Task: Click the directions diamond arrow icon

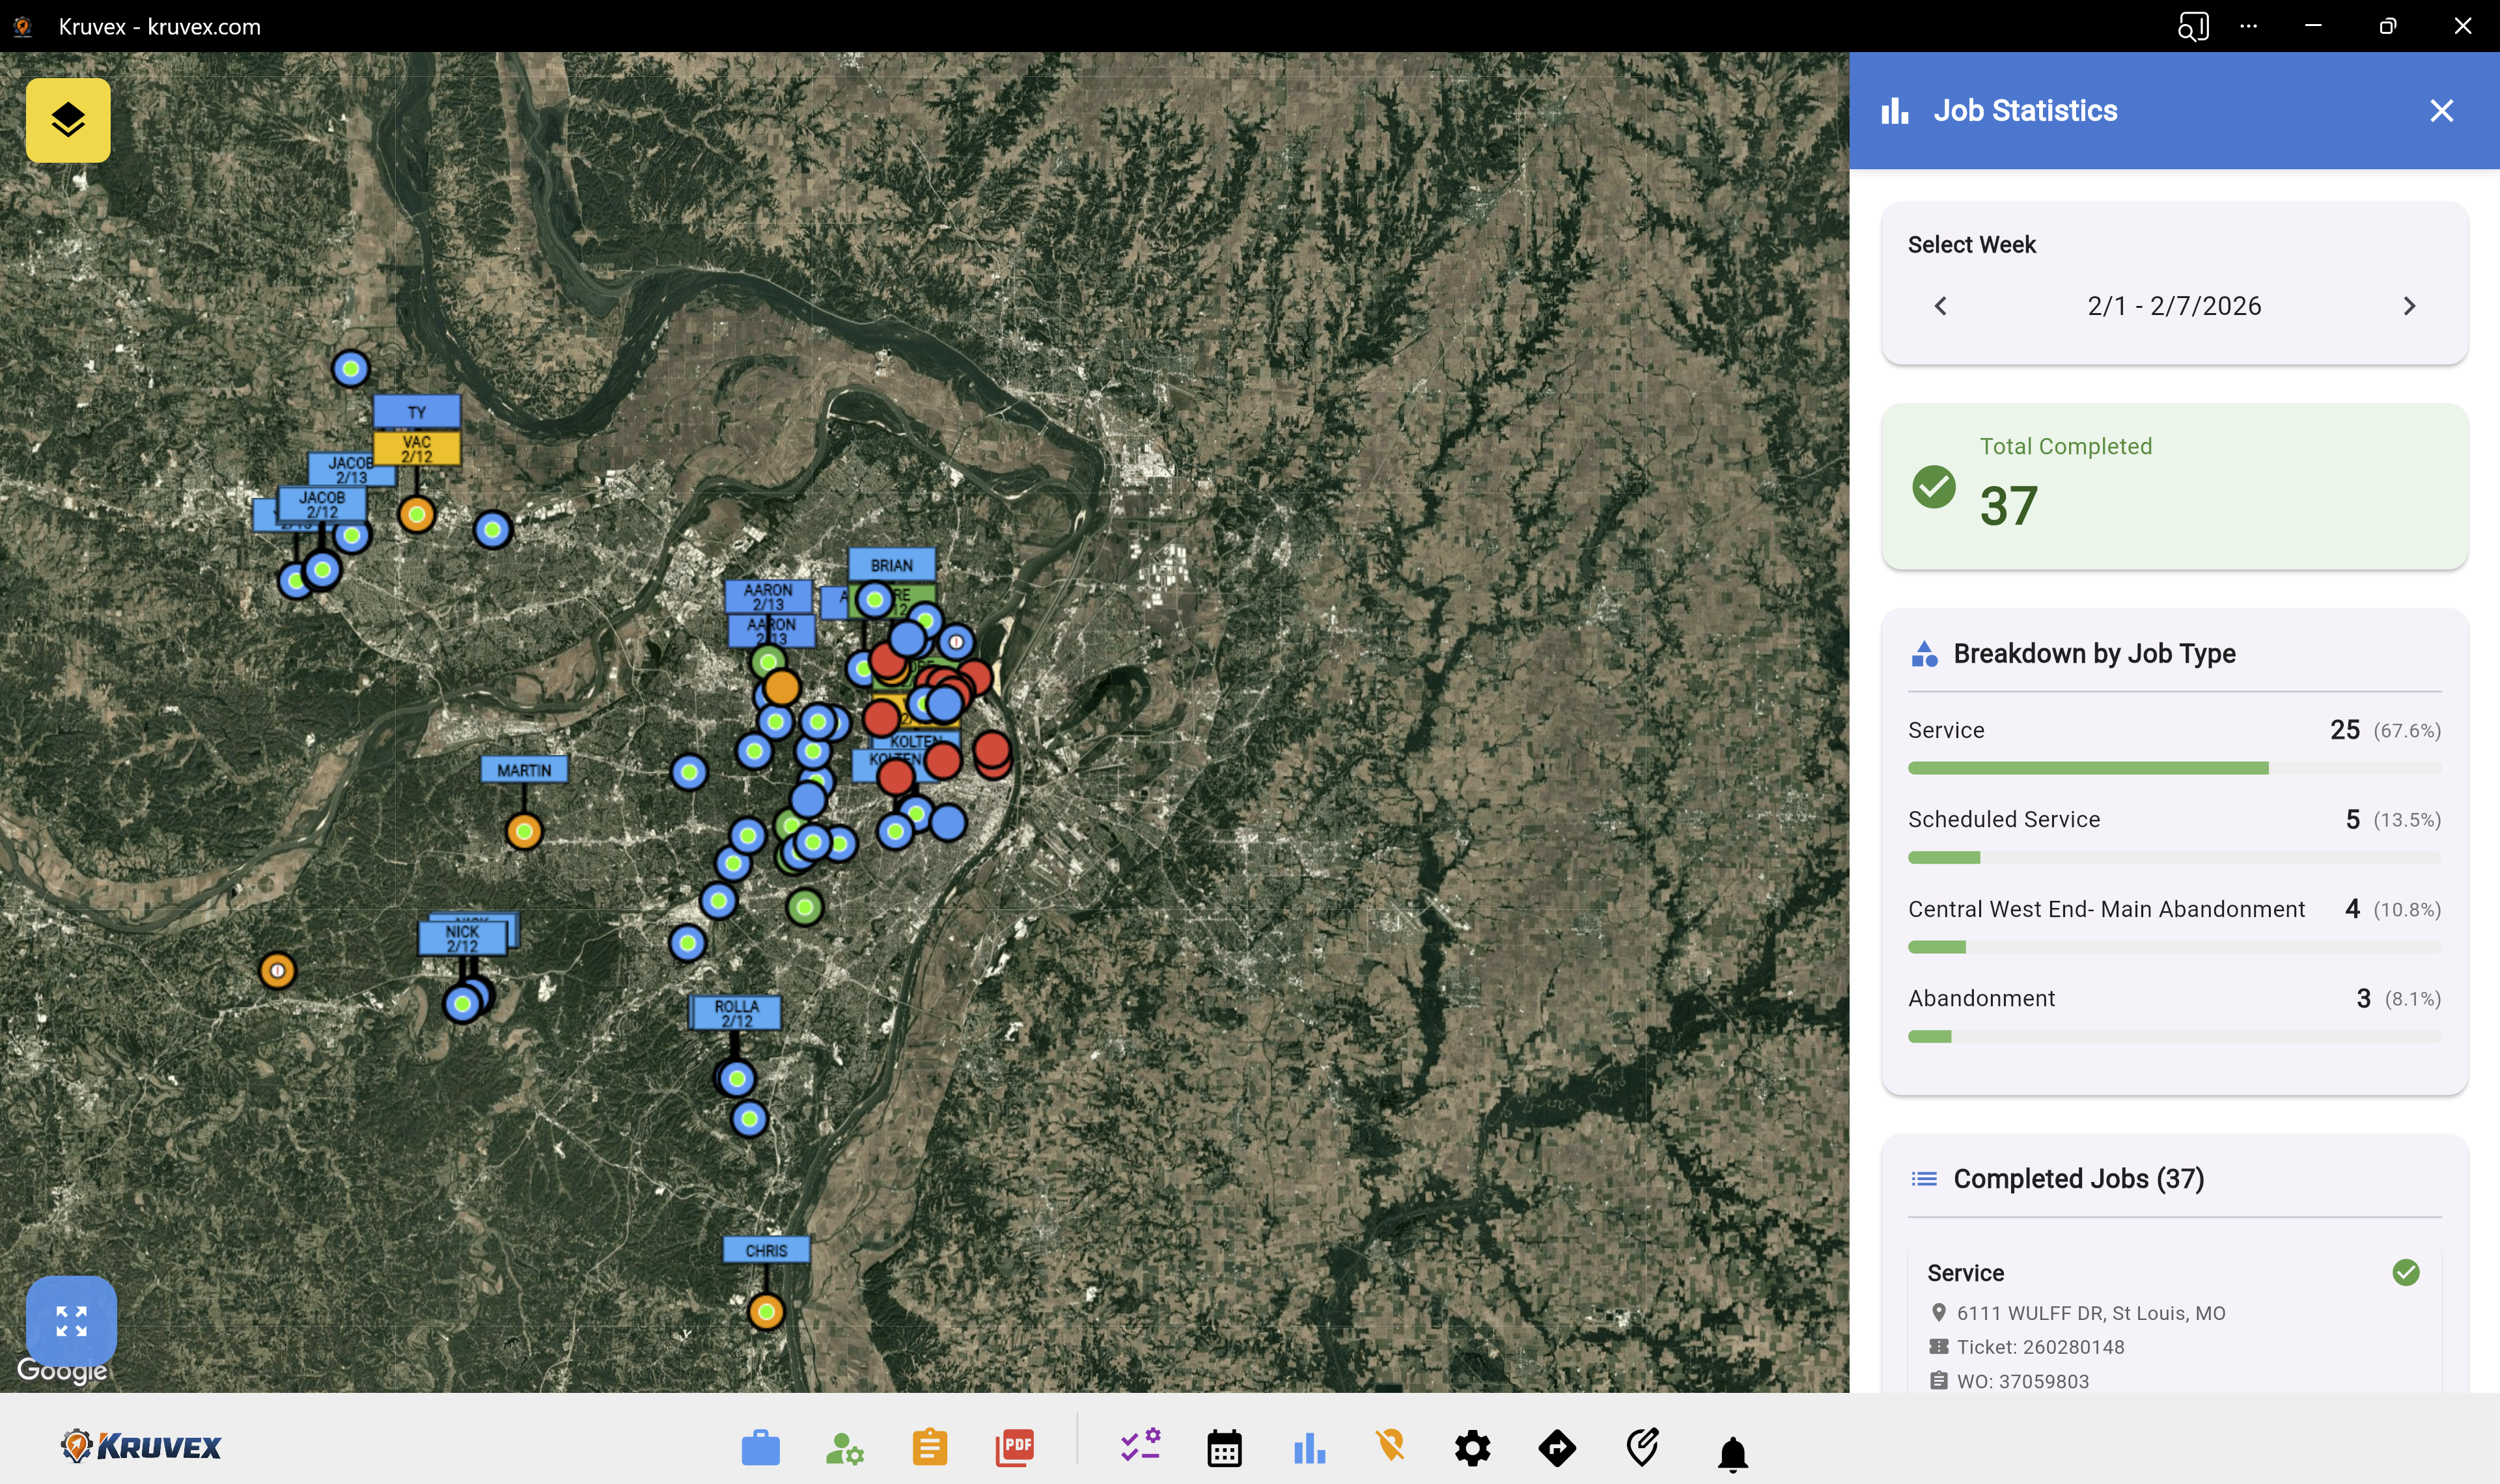Action: point(1557,1447)
